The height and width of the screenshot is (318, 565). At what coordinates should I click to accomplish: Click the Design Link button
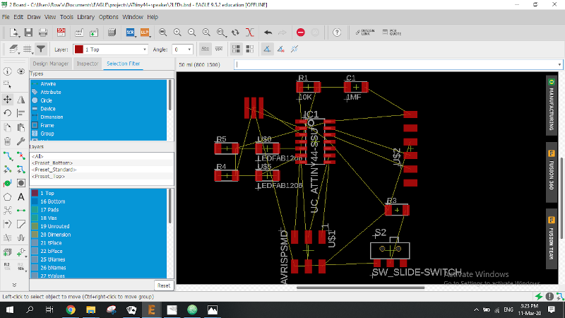point(364,33)
